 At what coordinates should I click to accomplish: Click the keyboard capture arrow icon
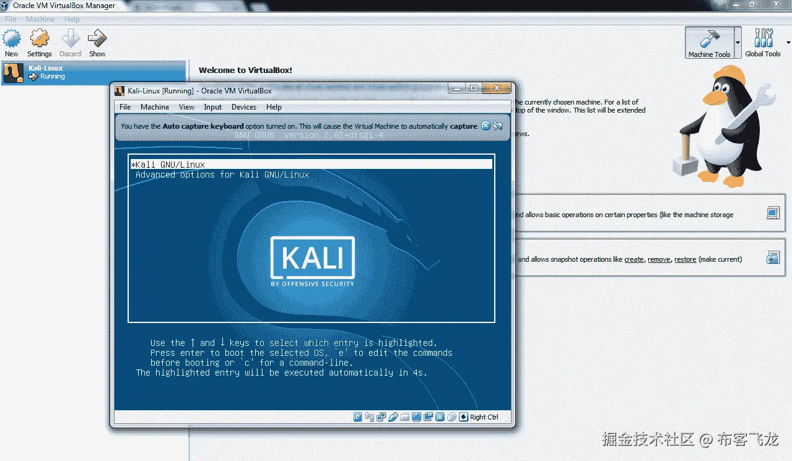pos(464,417)
